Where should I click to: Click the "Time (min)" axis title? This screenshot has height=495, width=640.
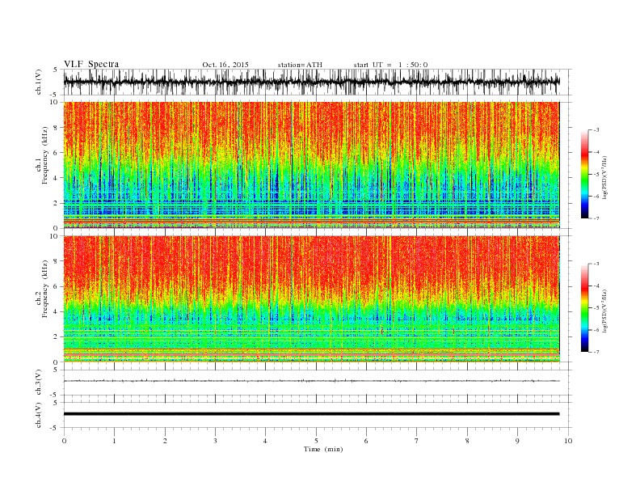pyautogui.click(x=323, y=449)
